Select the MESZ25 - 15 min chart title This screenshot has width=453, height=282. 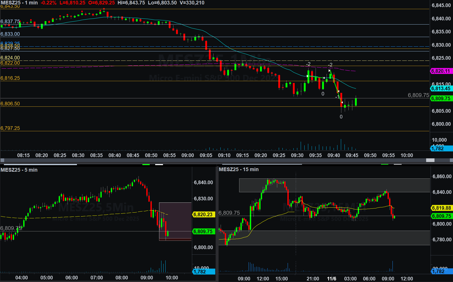tap(239, 169)
